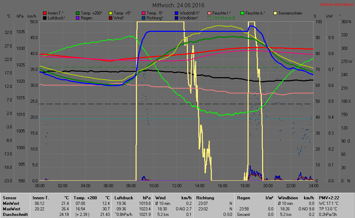The height and width of the screenshot is (218, 355).
Task: Click the pink Temp. -5 legend square
Action: point(144,13)
